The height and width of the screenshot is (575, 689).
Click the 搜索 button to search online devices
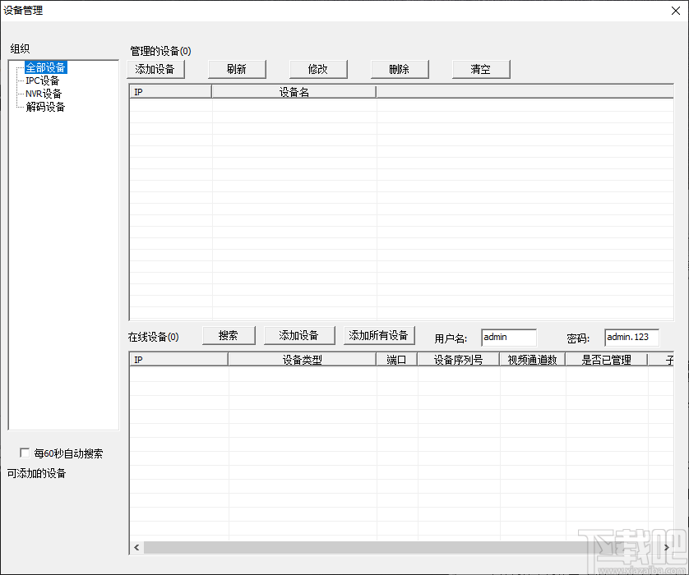229,335
